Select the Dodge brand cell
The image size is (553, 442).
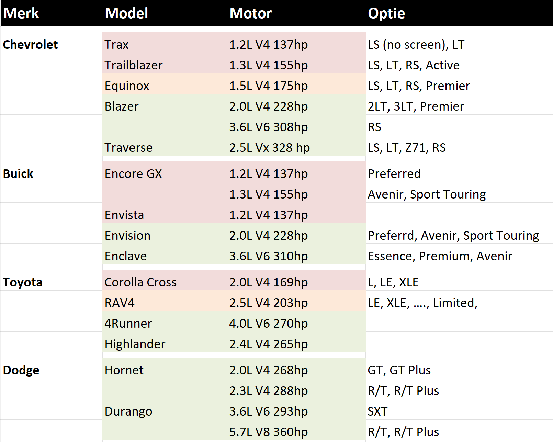point(21,370)
